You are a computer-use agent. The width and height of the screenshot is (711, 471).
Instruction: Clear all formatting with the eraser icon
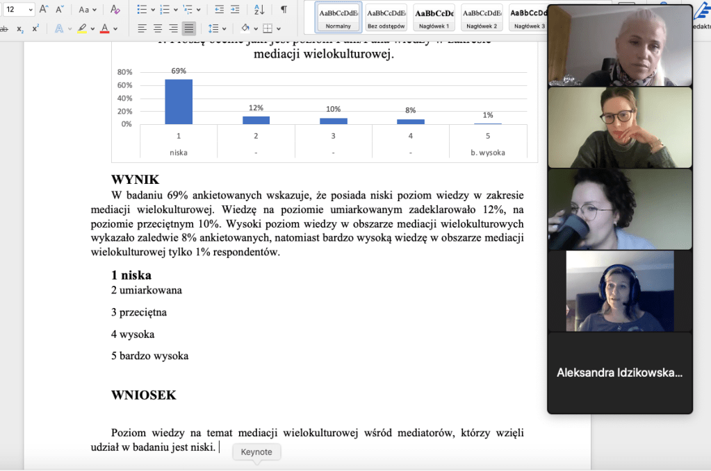[x=115, y=10]
